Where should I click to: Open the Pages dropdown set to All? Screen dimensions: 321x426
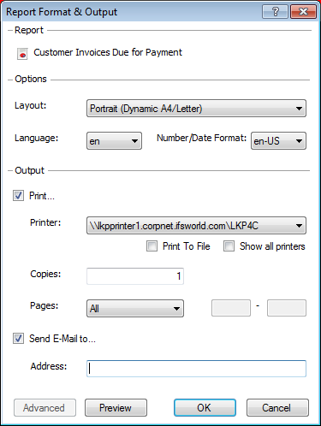pos(135,308)
